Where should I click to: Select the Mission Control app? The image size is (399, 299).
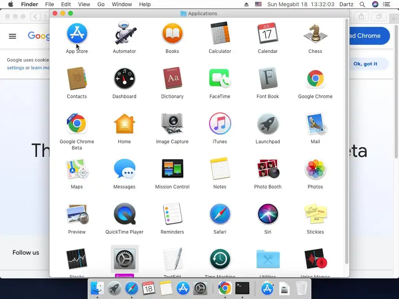pos(172,169)
